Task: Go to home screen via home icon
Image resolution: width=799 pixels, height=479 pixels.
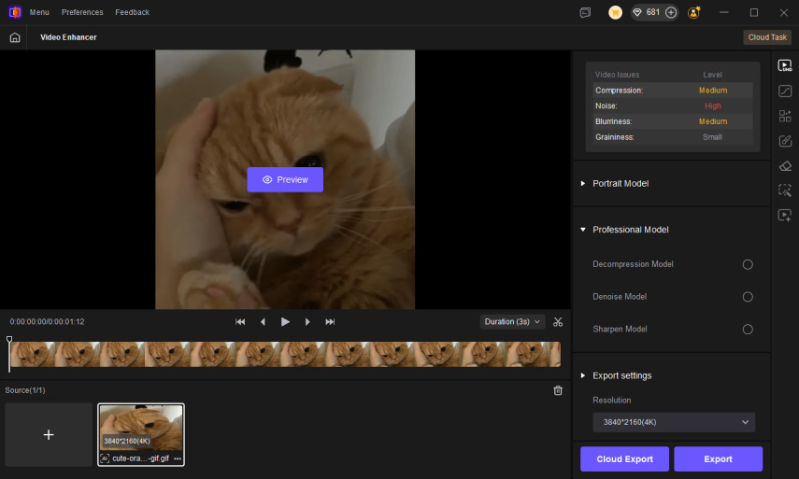Action: pos(15,37)
